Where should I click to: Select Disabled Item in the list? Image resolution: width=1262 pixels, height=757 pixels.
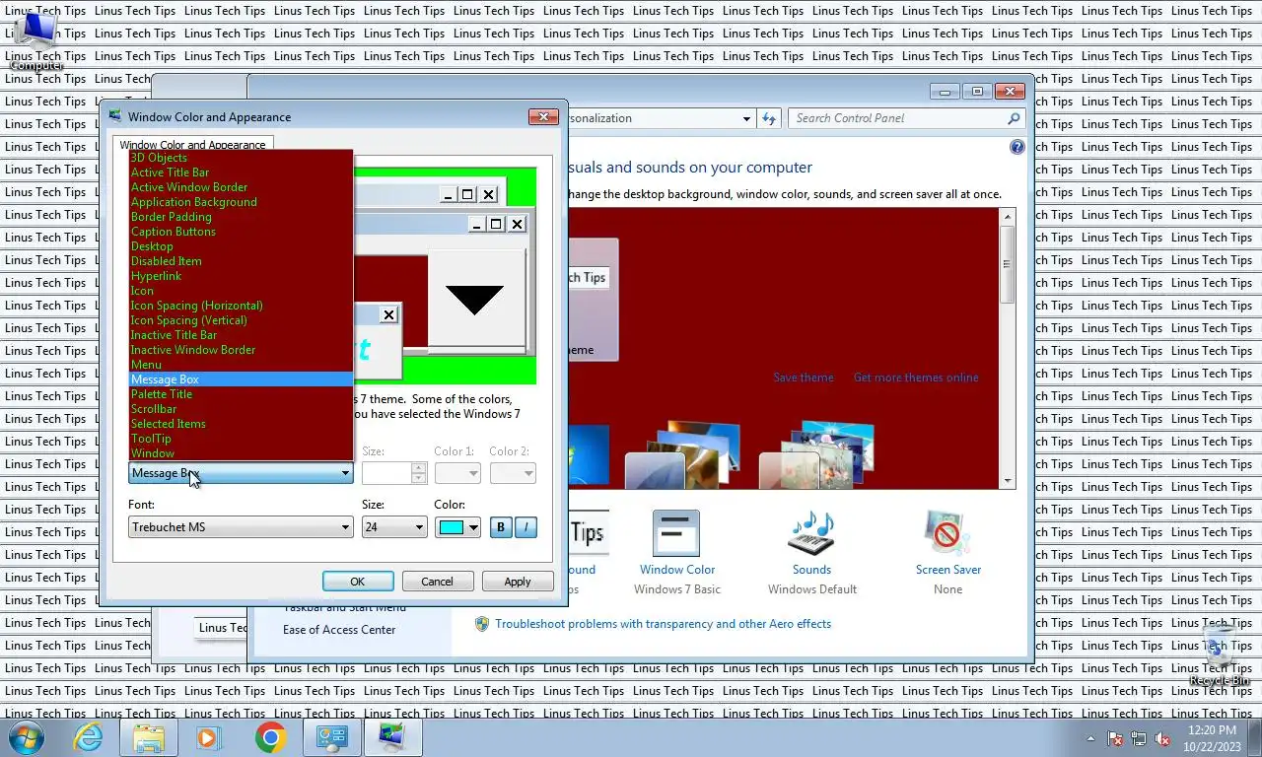[x=241, y=261]
